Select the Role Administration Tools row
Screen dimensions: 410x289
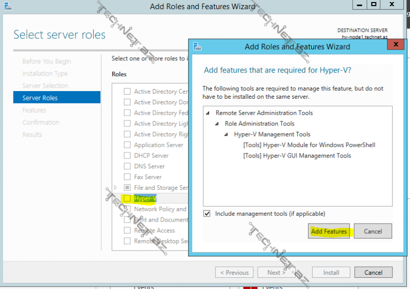point(259,123)
